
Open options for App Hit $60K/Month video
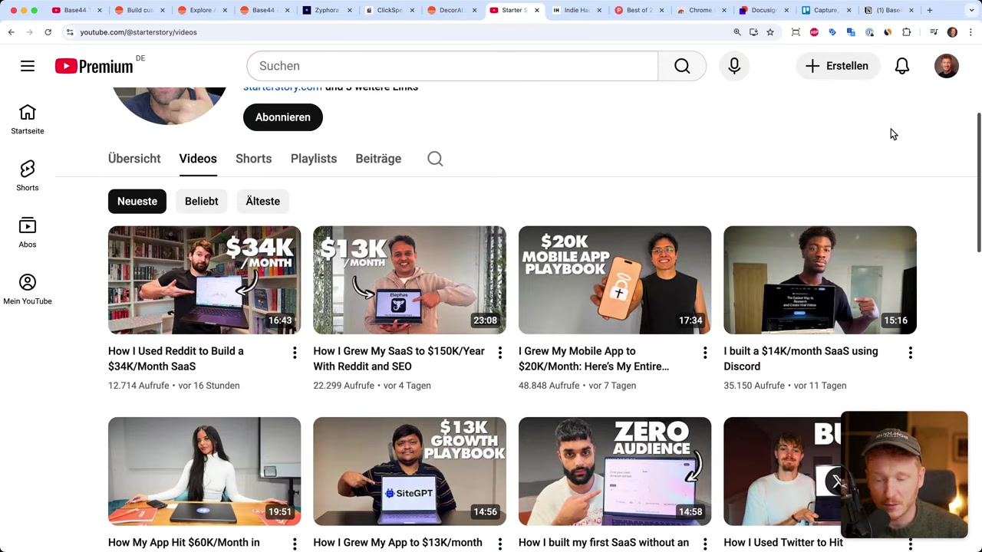tap(295, 544)
